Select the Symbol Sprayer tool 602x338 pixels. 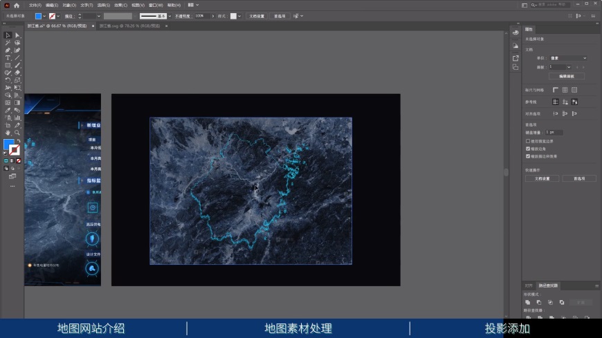point(8,118)
